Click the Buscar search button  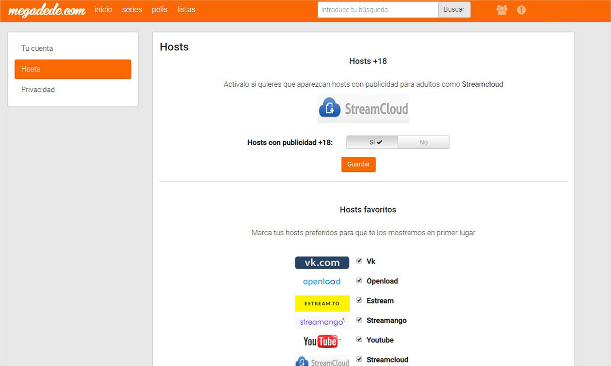click(x=454, y=10)
